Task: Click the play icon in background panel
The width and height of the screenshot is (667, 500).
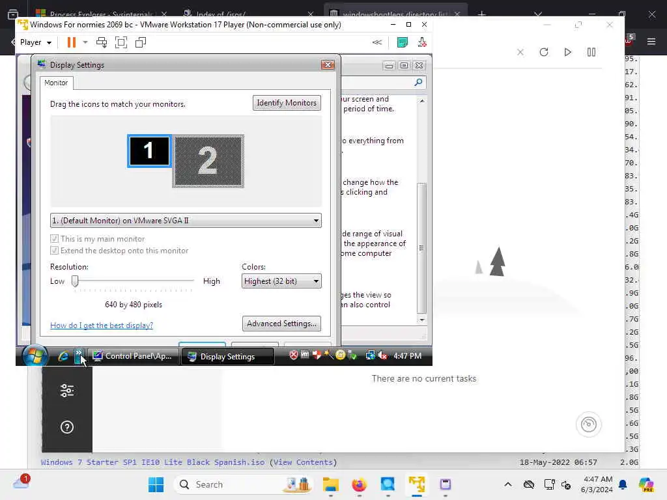Action: point(567,52)
